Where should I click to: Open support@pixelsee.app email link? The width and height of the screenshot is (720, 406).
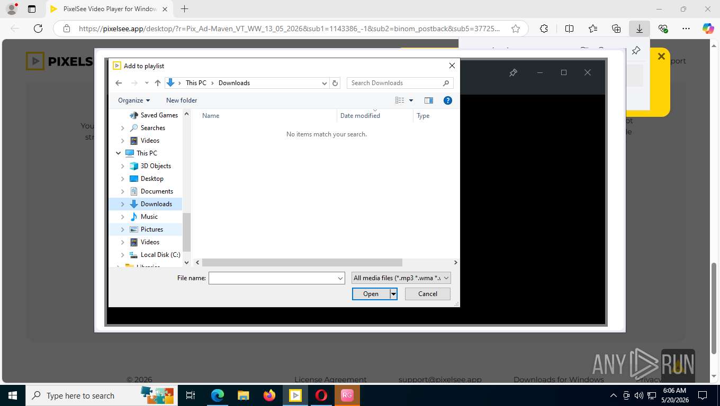[x=440, y=380]
